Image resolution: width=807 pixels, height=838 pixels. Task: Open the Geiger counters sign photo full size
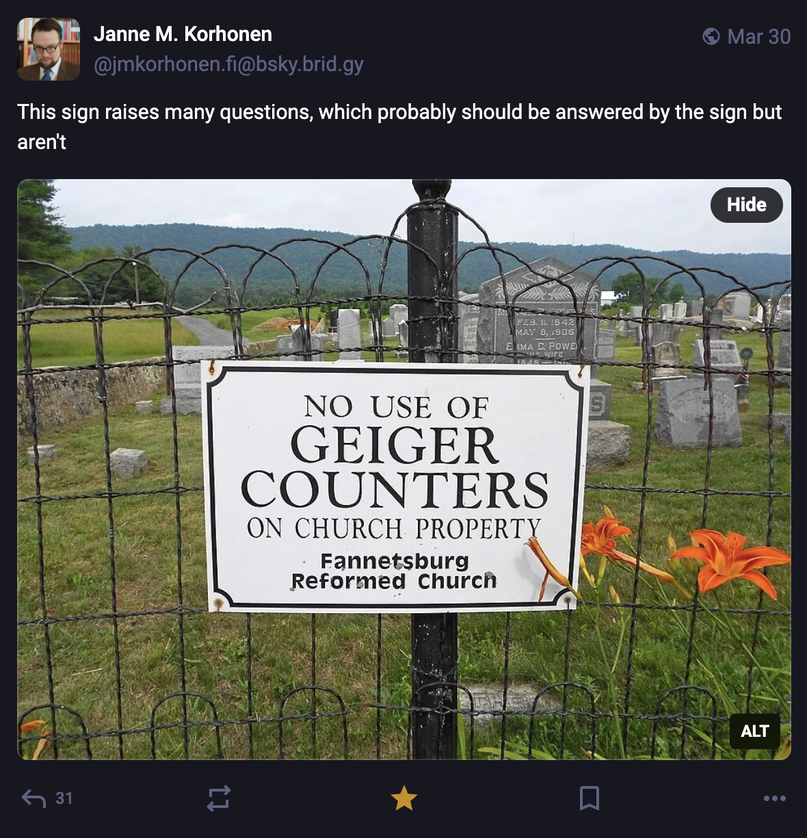point(403,469)
